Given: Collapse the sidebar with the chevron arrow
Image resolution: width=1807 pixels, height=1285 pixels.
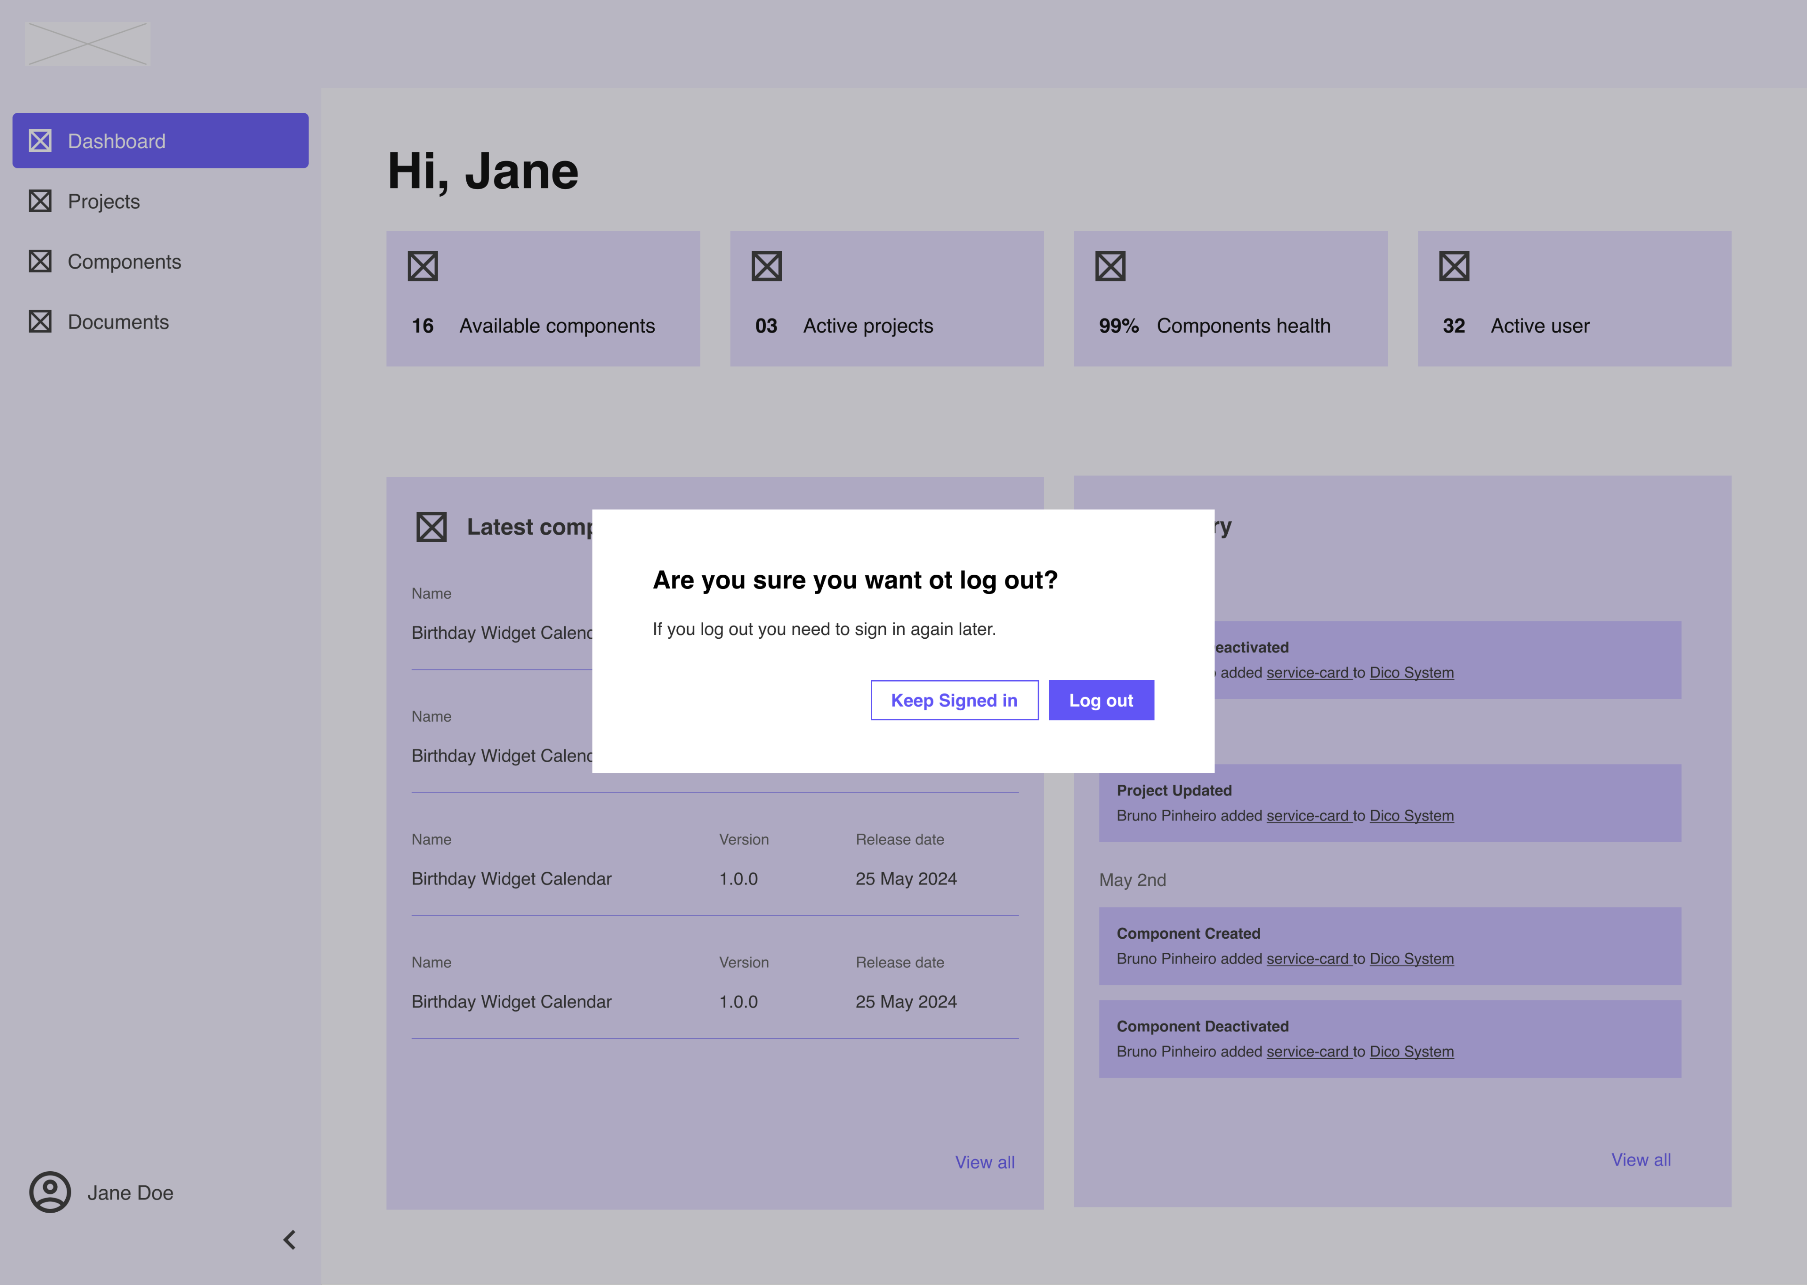Looking at the screenshot, I should pyautogui.click(x=289, y=1240).
